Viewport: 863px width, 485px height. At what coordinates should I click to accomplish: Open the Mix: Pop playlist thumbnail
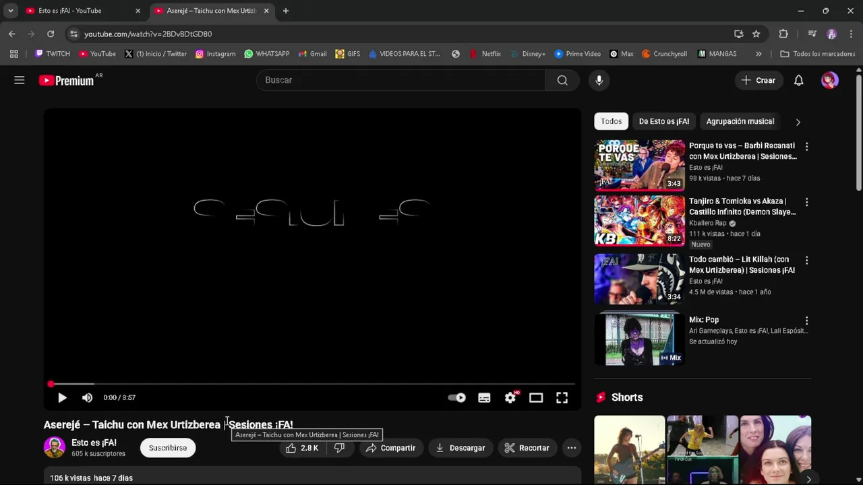pos(639,339)
